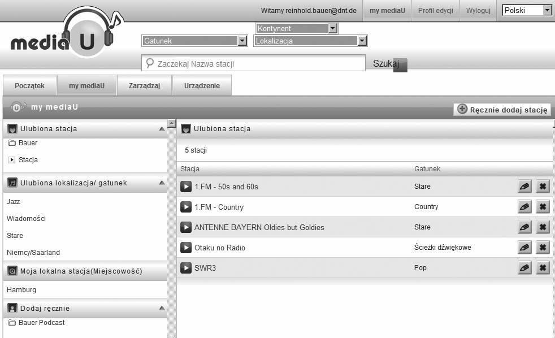The width and height of the screenshot is (555, 338).
Task: Click the Stacja play icon in sidebar
Action: point(12,160)
